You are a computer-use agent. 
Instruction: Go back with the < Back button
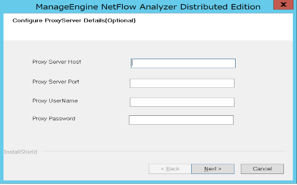click(170, 169)
